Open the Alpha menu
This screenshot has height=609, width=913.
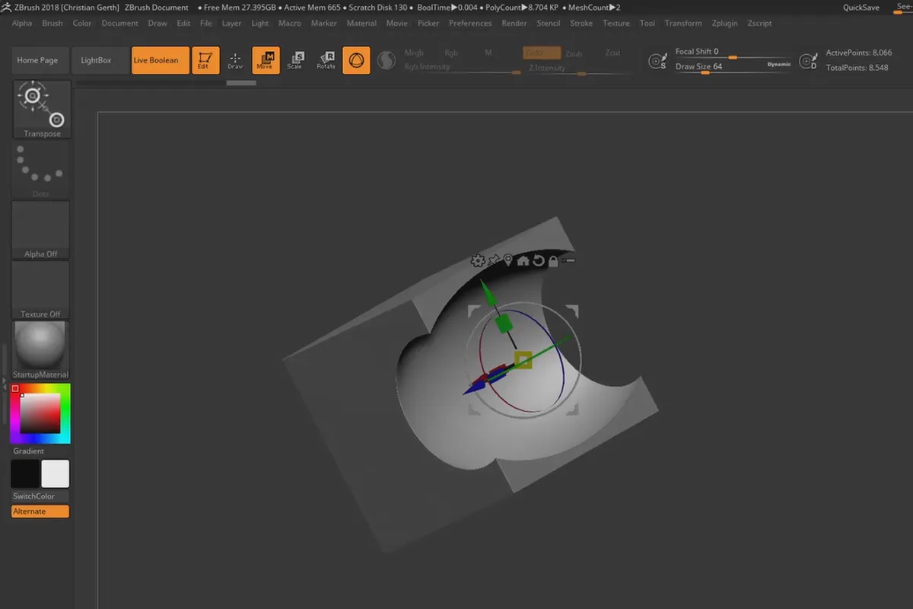click(22, 23)
